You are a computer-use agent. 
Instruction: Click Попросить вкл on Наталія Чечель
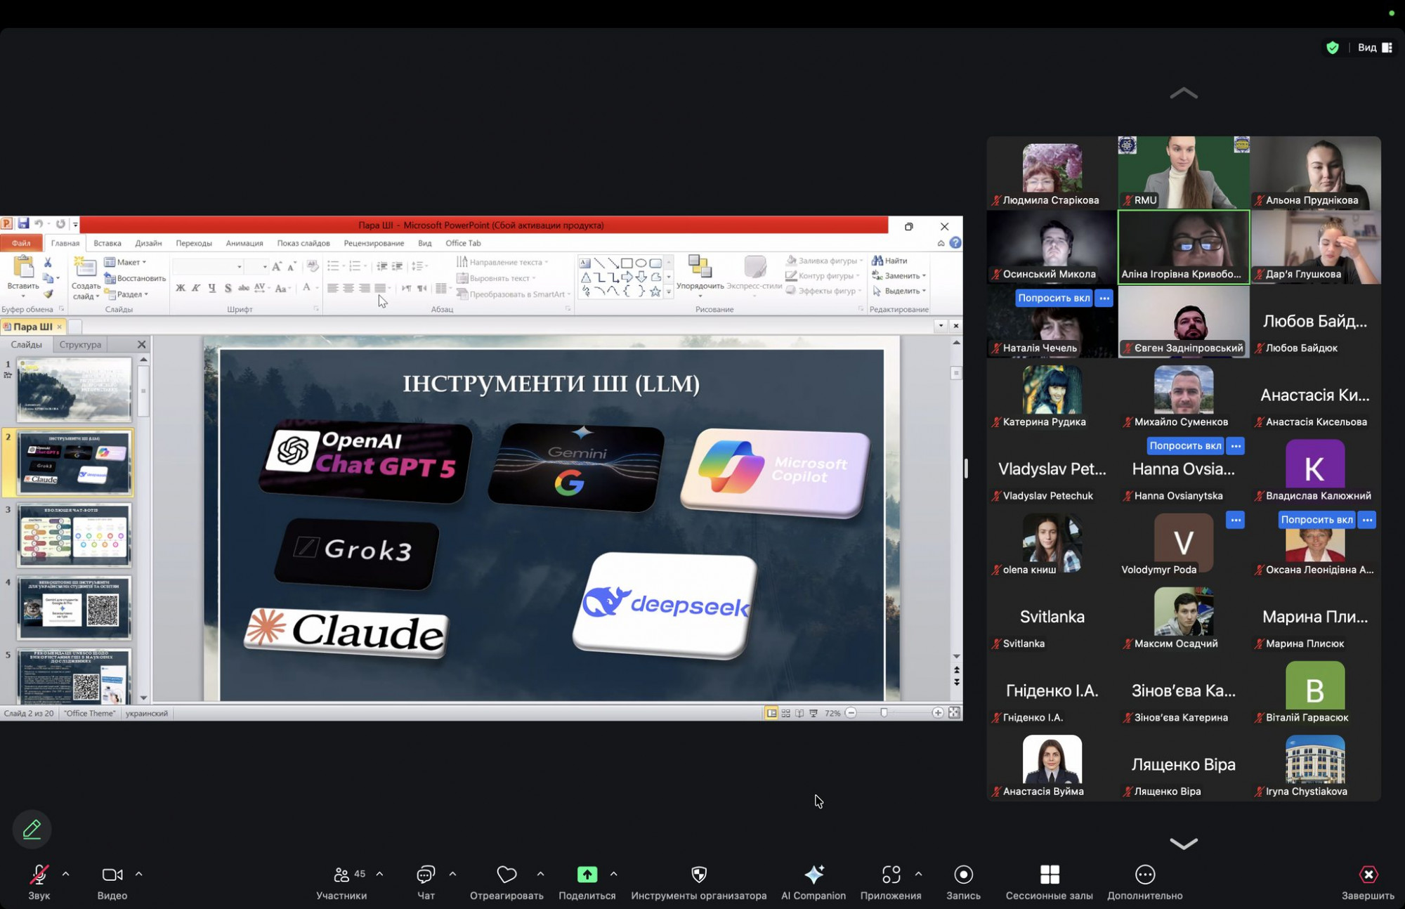[1054, 298]
